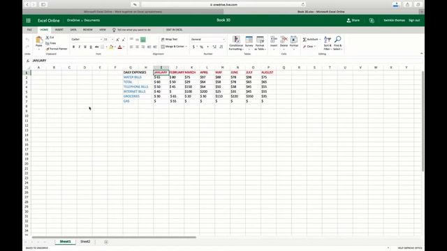The image size is (447, 251).
Task: Expand AutoSum options
Action: click(x=320, y=40)
